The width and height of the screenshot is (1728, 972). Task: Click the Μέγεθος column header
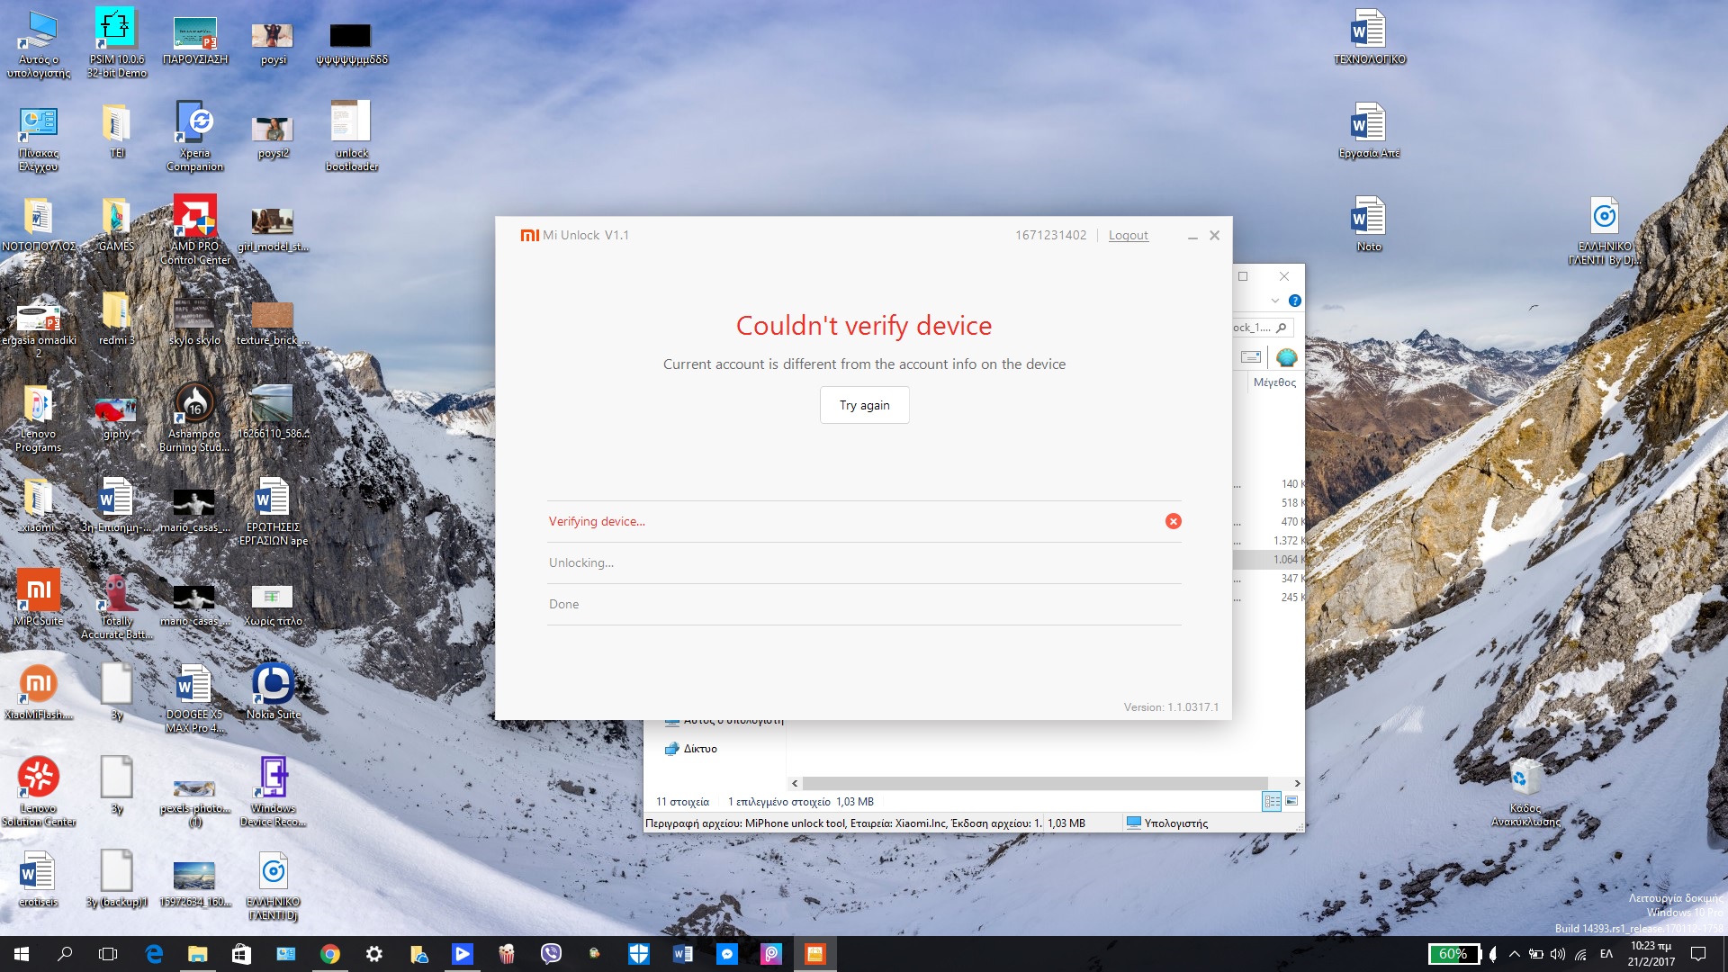point(1273,382)
